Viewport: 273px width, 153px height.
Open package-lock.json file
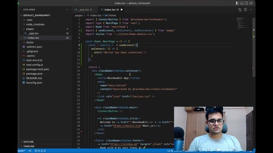pyautogui.click(x=38, y=69)
